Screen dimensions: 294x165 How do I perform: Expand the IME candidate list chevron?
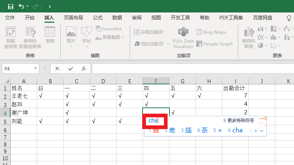pos(262,131)
